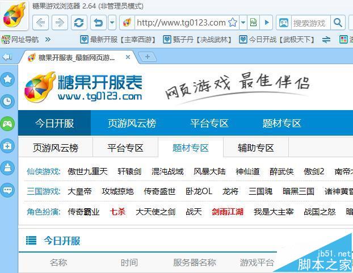Viewport: 353px width, 273px height.
Task: Click the gamepad search engine icon
Action: point(284,23)
